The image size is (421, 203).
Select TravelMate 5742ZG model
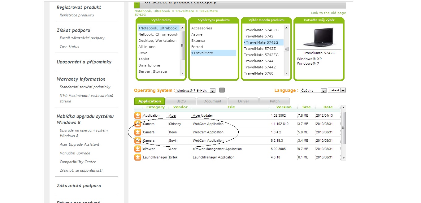click(261, 55)
